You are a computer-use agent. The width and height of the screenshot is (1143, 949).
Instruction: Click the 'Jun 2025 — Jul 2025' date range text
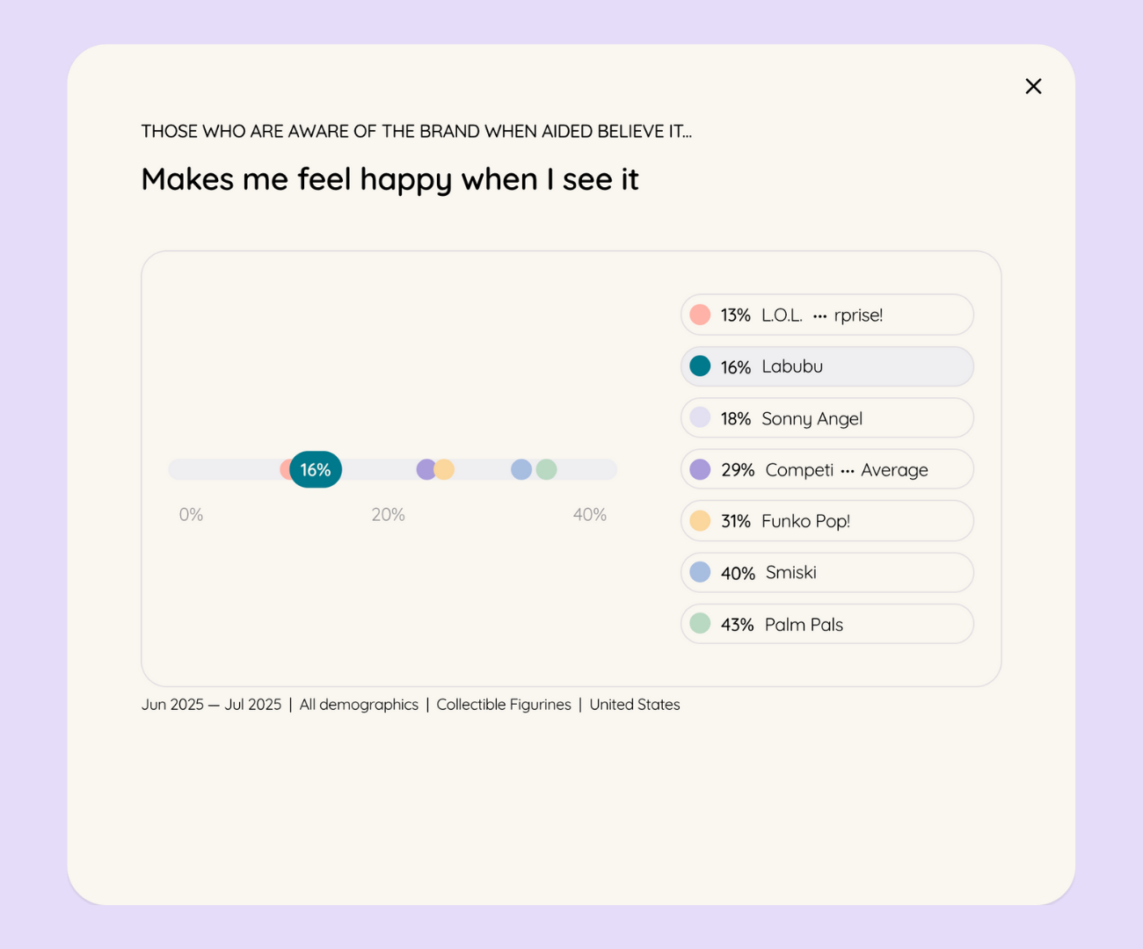click(212, 705)
